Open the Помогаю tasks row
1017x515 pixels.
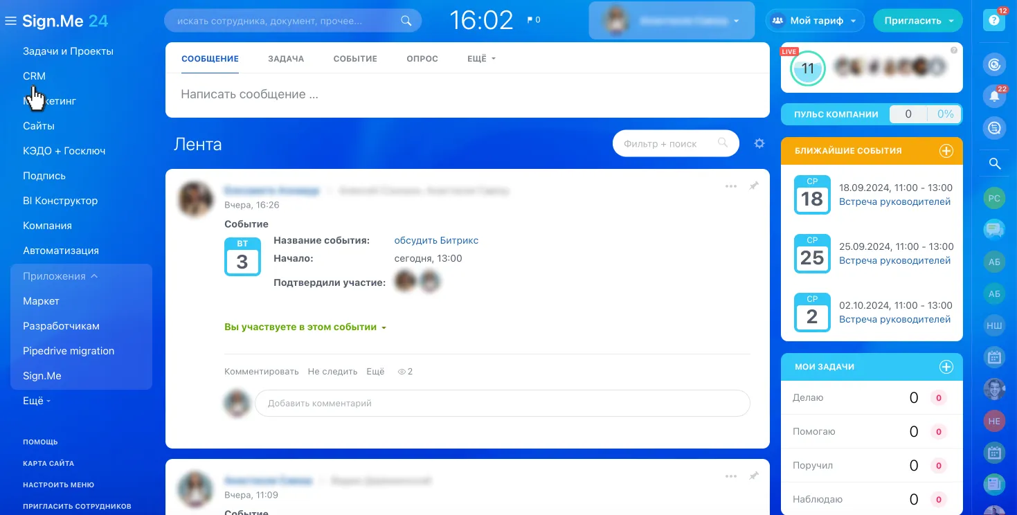click(x=872, y=431)
